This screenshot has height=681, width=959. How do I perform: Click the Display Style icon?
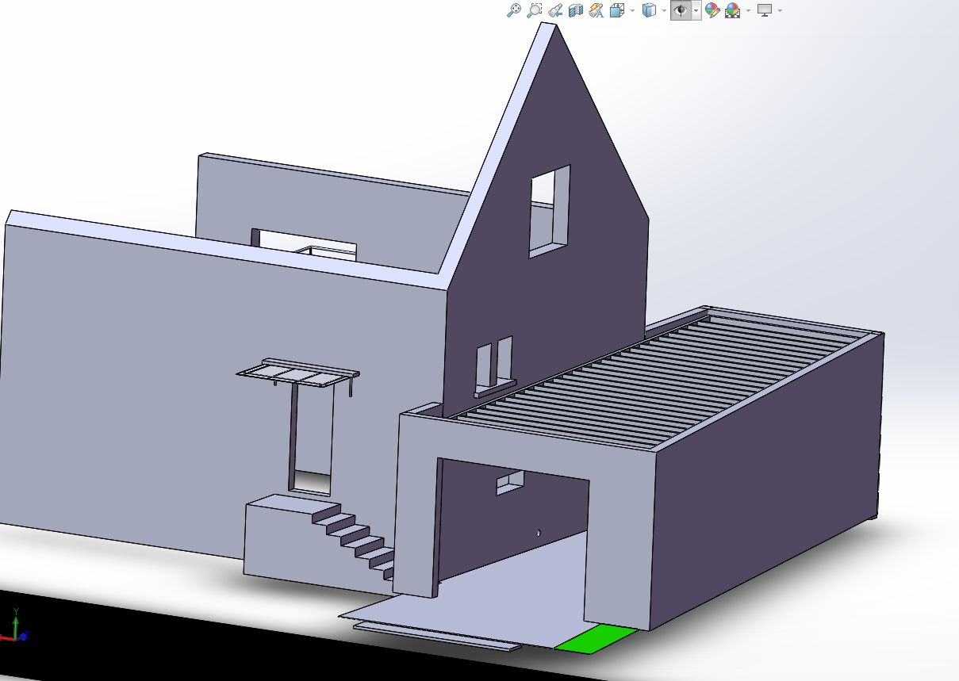pos(649,10)
